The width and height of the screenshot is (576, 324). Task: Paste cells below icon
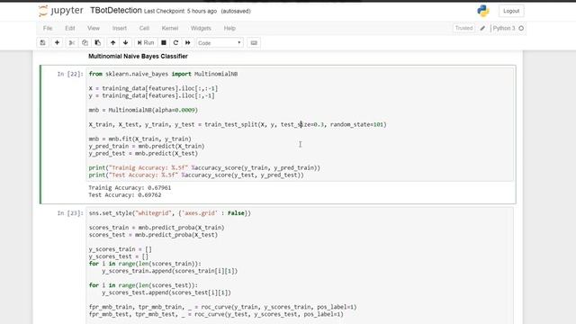pyautogui.click(x=98, y=42)
